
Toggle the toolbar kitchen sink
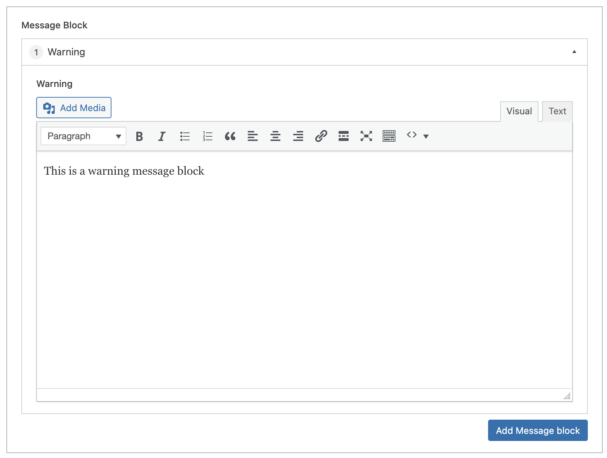(x=389, y=136)
